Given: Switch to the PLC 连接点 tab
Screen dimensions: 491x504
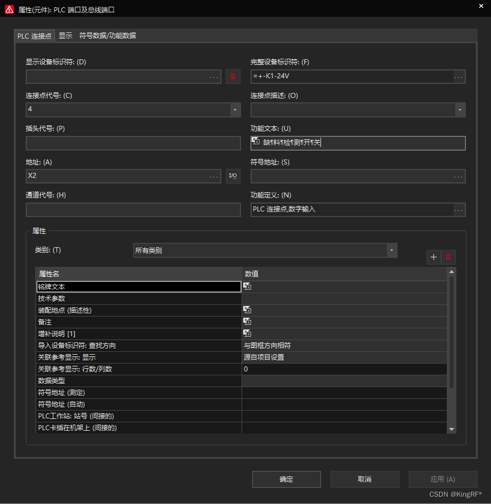Looking at the screenshot, I should coord(34,36).
